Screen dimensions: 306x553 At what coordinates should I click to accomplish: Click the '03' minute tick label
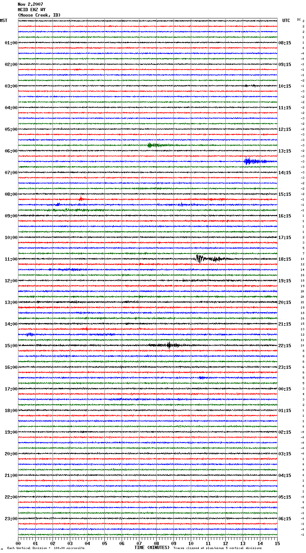click(70, 543)
